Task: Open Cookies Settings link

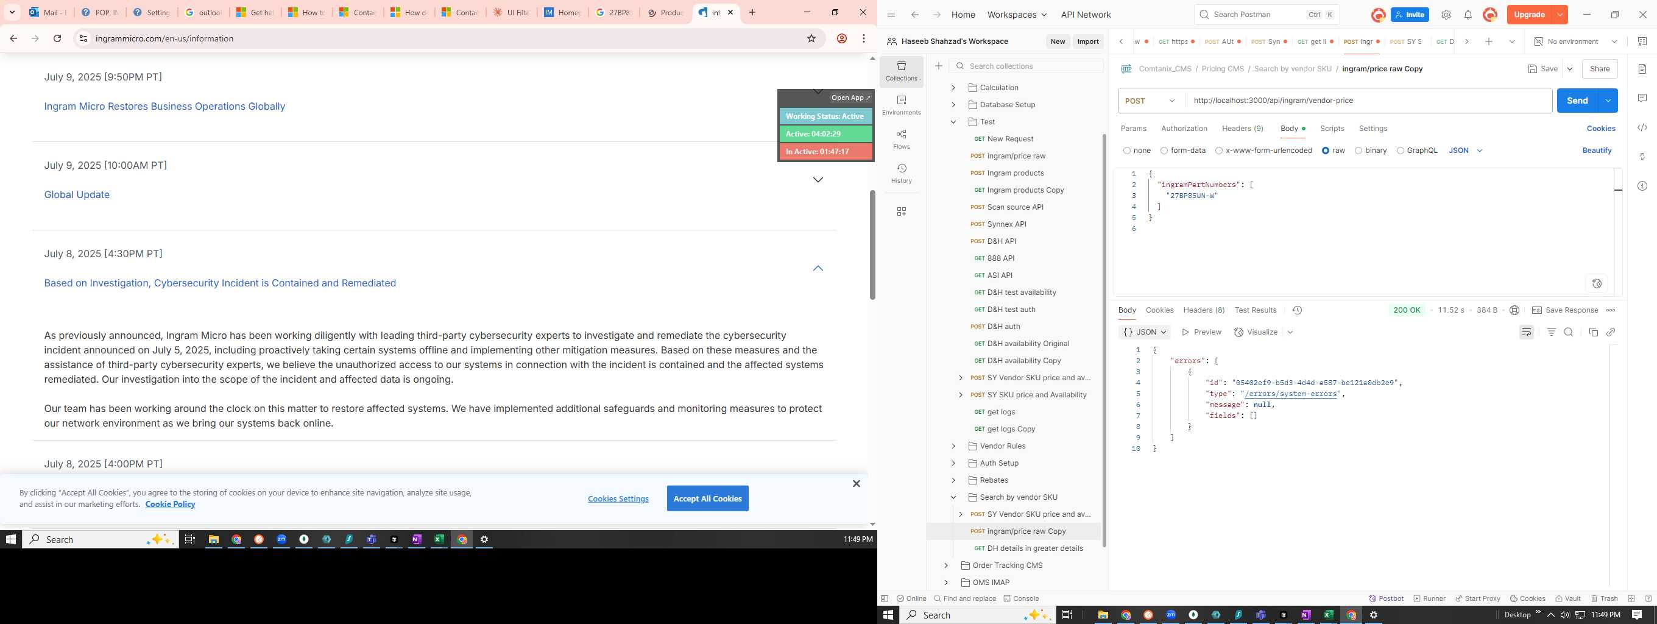Action: click(x=618, y=498)
